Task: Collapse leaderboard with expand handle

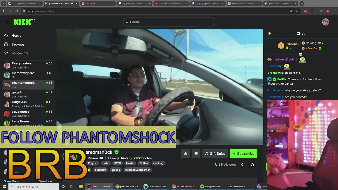Action: pos(301,54)
